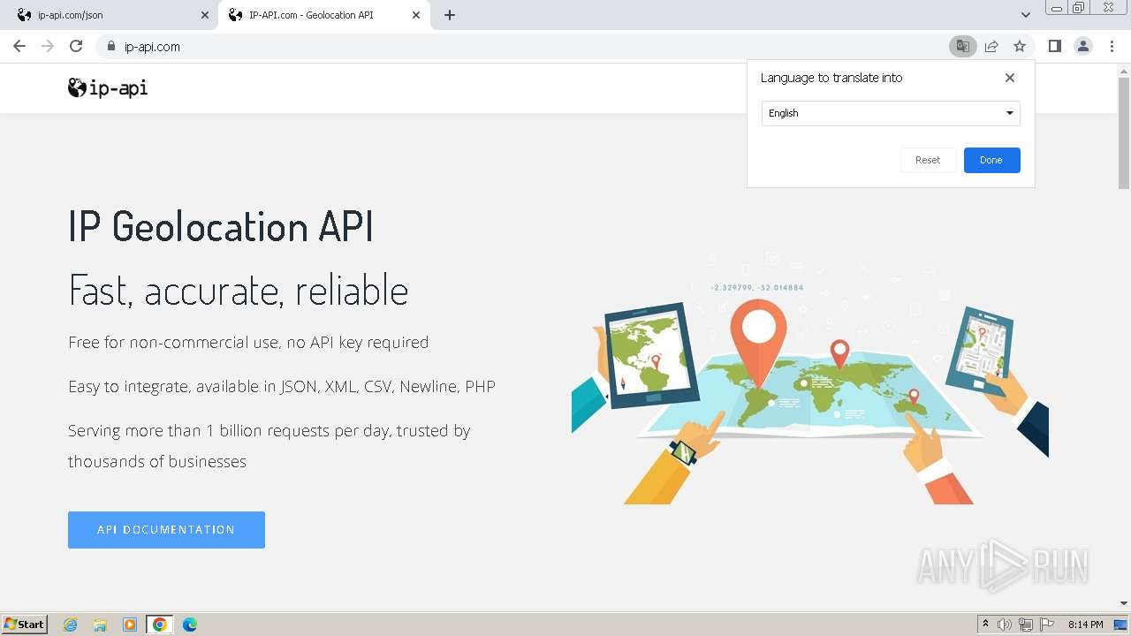This screenshot has width=1131, height=636.
Task: Open the tab search chevron
Action: pyautogui.click(x=1025, y=15)
